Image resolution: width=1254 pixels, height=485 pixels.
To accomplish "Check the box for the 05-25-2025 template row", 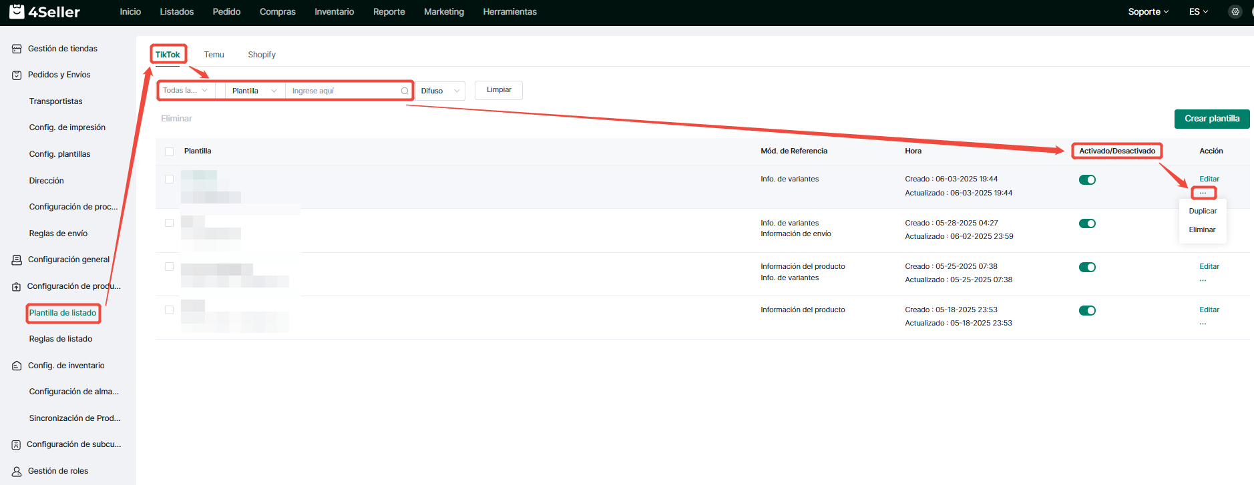I will coord(169,266).
